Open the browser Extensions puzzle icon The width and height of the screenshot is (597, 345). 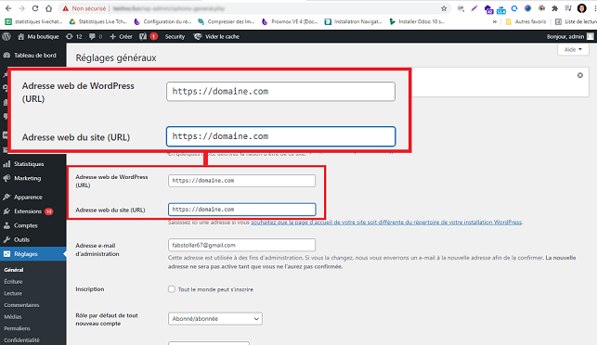554,8
